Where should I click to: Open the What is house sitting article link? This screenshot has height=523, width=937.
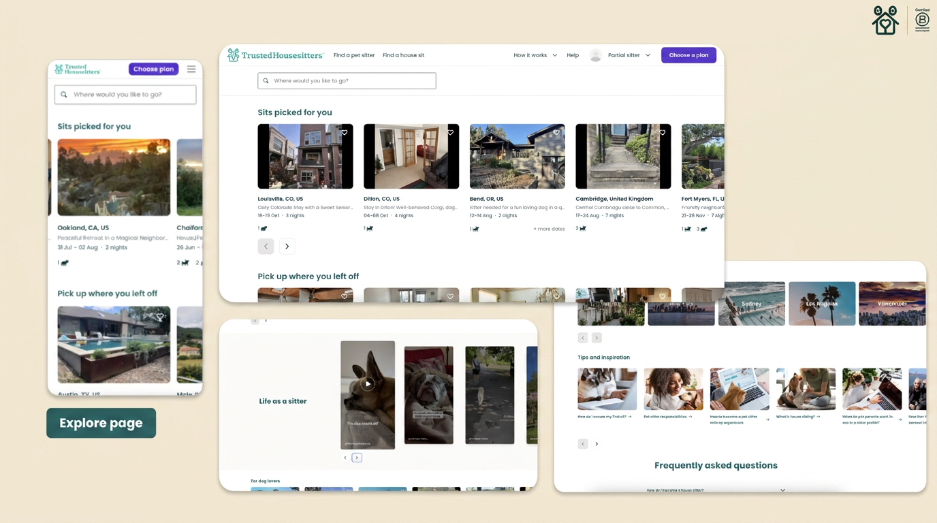pos(798,417)
